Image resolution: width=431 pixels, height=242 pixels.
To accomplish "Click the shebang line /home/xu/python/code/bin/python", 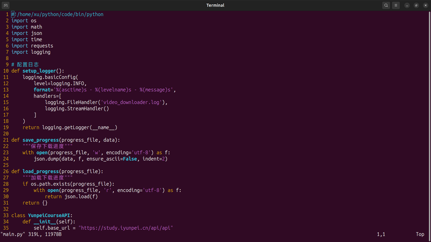I will click(x=58, y=15).
